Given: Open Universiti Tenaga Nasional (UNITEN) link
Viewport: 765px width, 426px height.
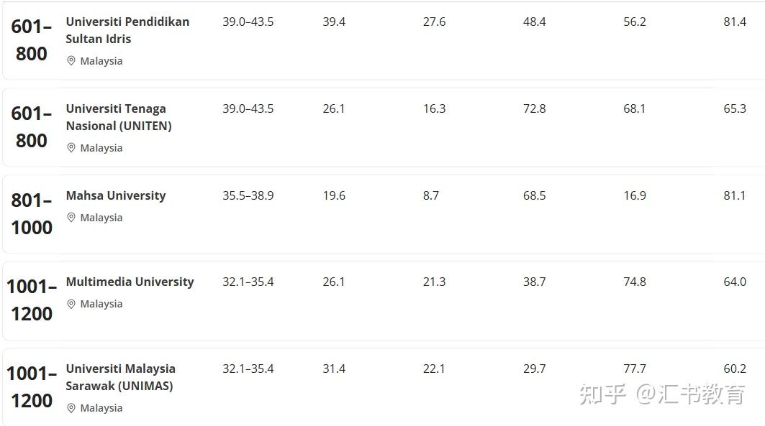Looking at the screenshot, I should (119, 117).
